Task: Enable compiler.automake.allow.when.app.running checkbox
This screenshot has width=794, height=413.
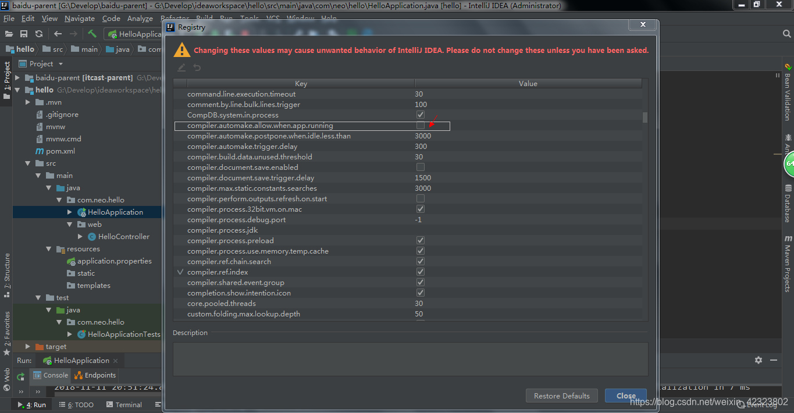Action: [421, 126]
